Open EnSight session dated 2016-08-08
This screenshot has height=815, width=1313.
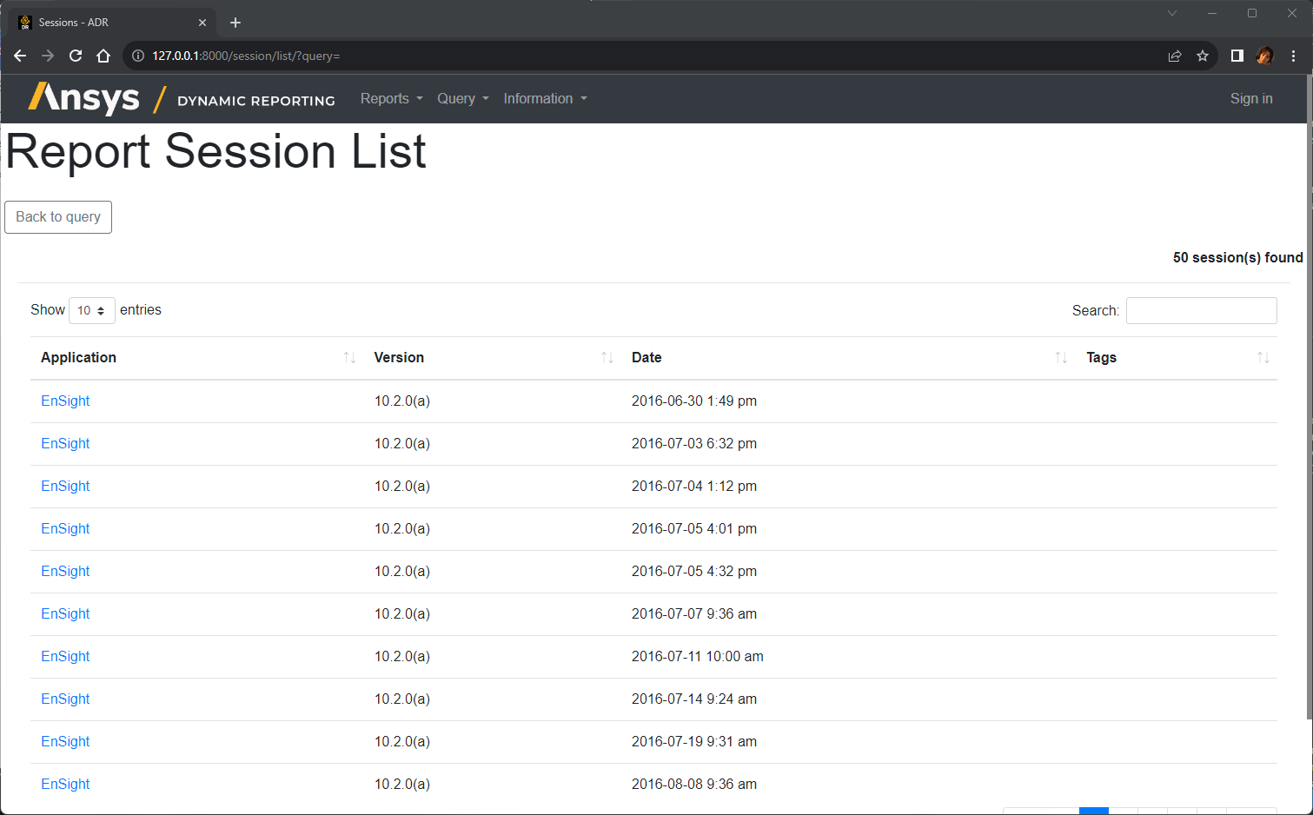[x=65, y=785]
